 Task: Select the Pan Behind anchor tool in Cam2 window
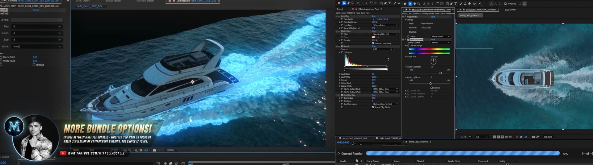pos(442,4)
